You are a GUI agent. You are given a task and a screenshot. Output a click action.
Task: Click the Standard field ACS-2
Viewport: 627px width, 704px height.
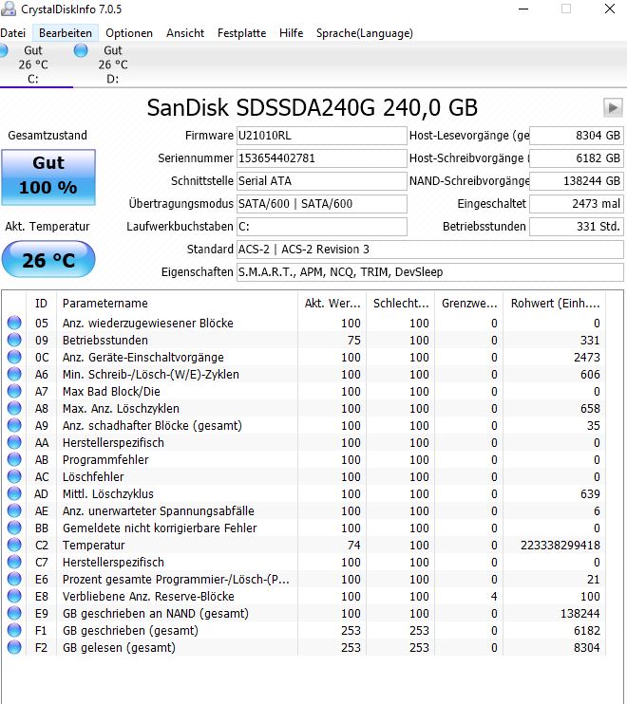[430, 250]
